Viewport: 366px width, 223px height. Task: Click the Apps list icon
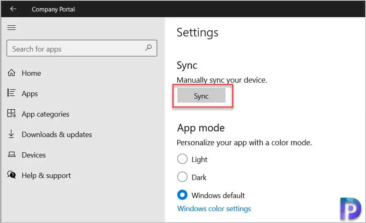11,93
